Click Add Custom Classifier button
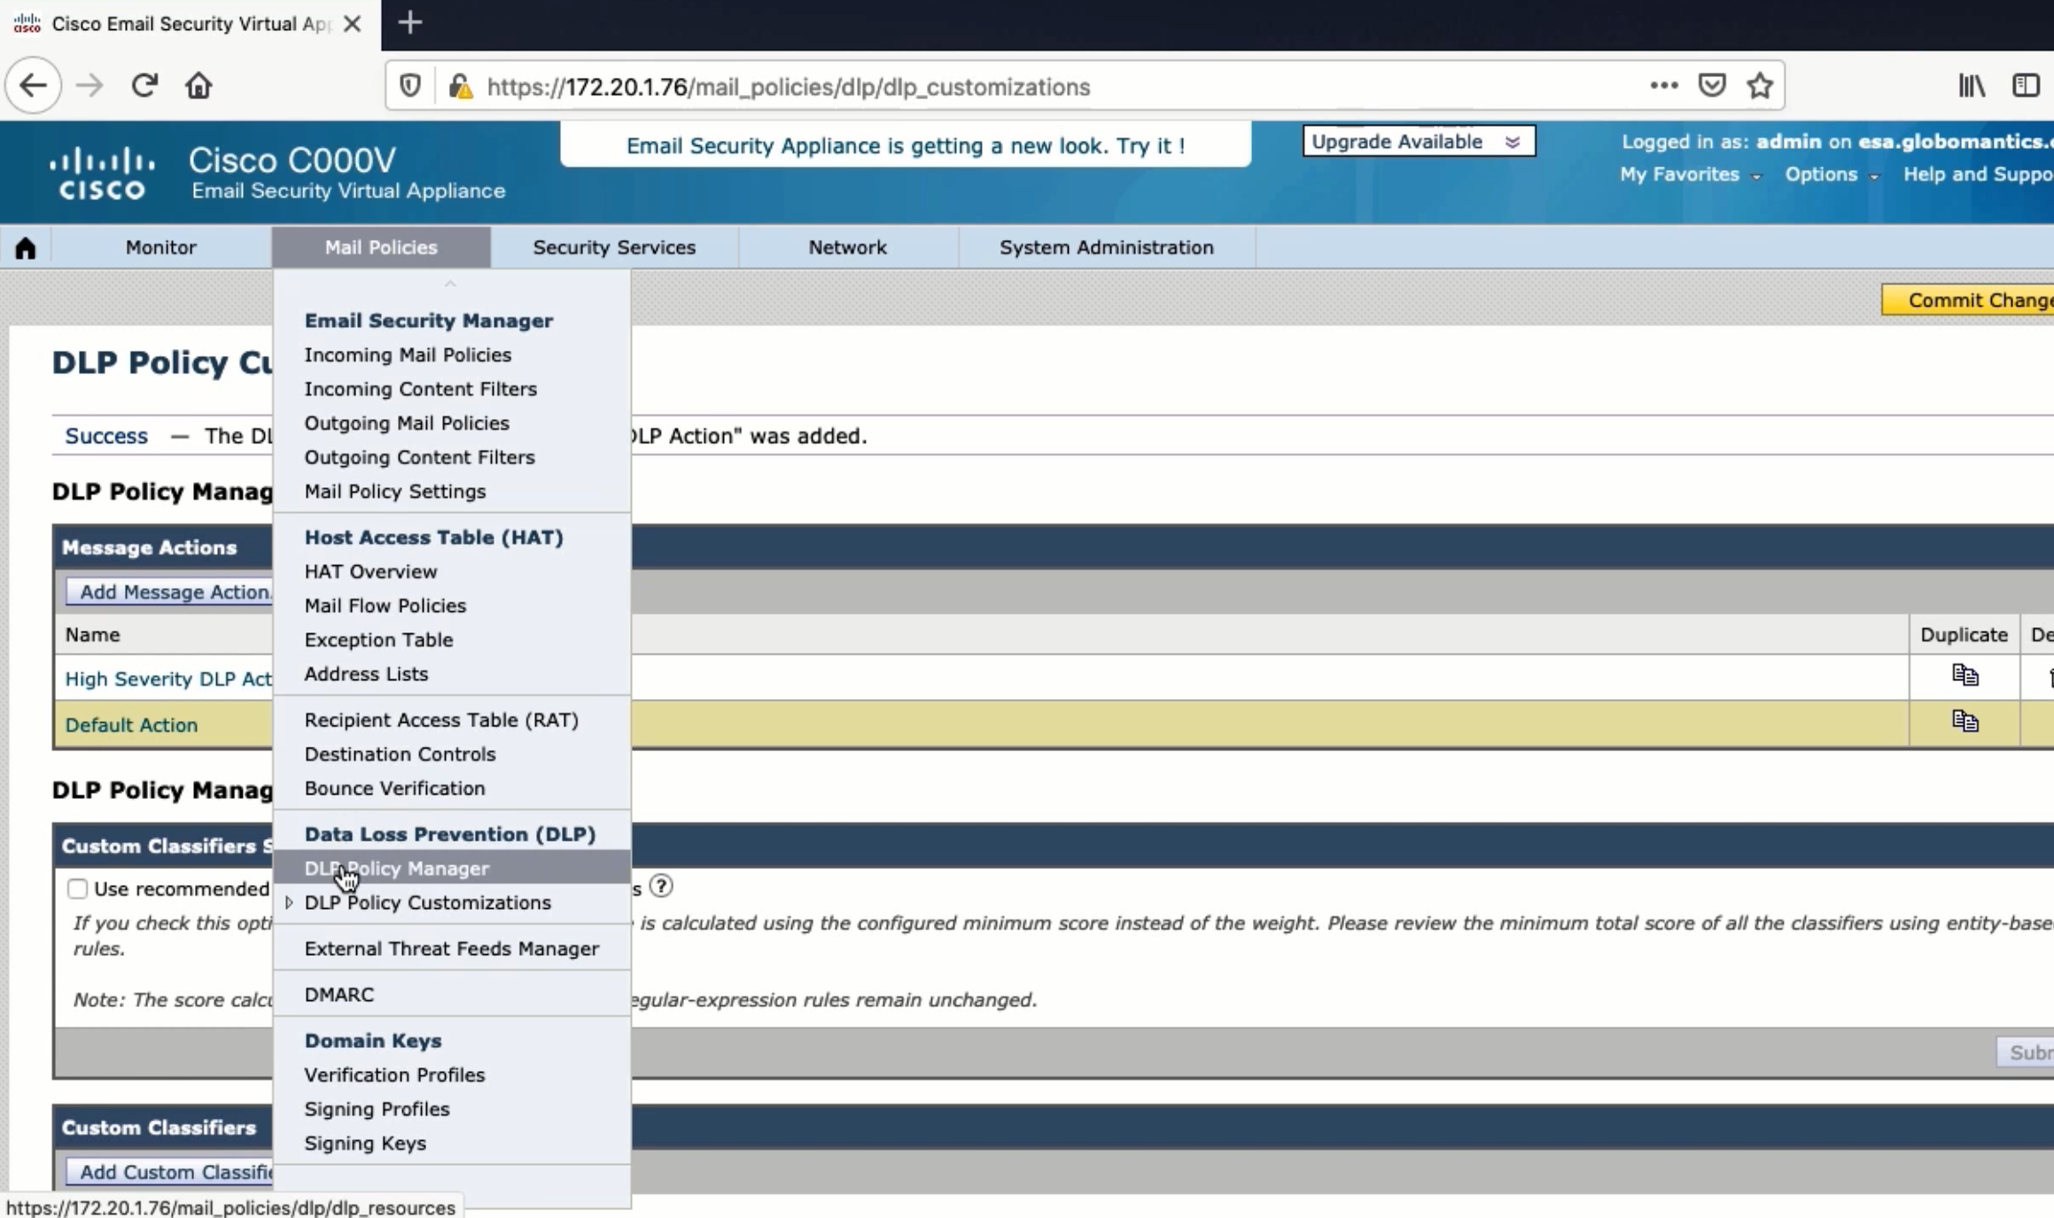 [x=169, y=1172]
